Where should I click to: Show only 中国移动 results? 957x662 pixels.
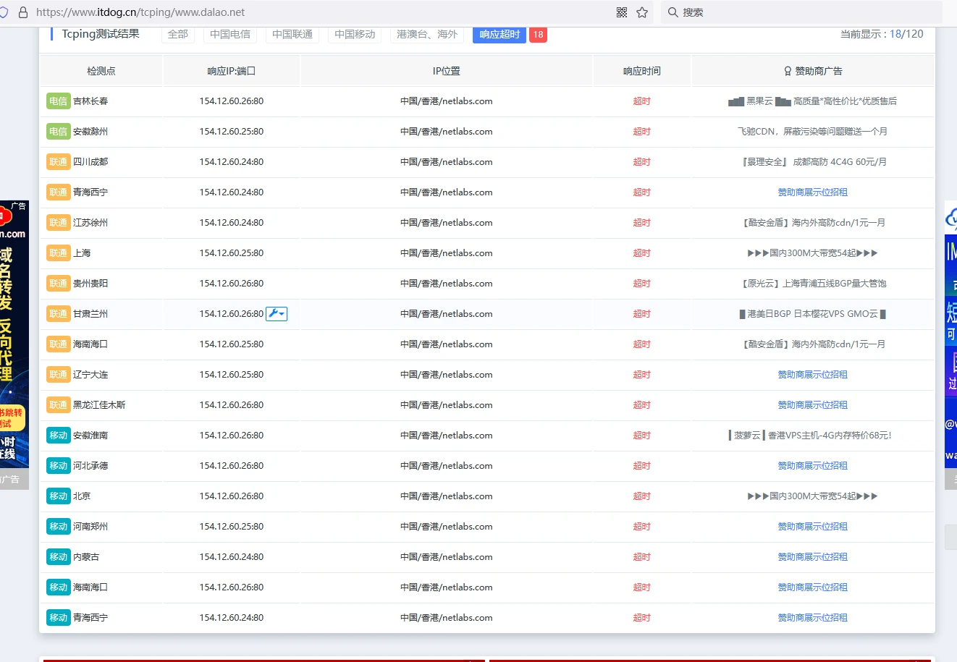pos(355,34)
